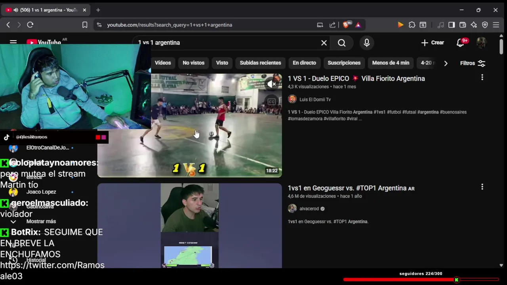
Task: Select the No vistos filter chip
Action: 193,63
